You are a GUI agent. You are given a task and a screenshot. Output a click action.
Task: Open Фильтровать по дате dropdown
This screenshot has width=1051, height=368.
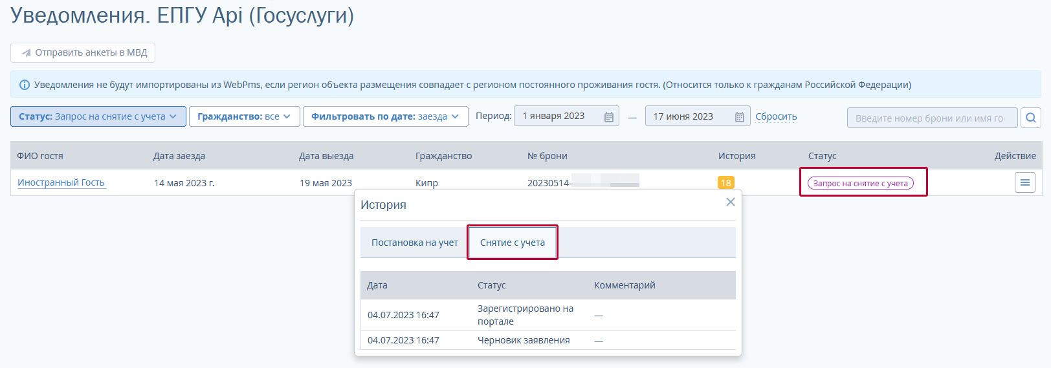coord(384,116)
